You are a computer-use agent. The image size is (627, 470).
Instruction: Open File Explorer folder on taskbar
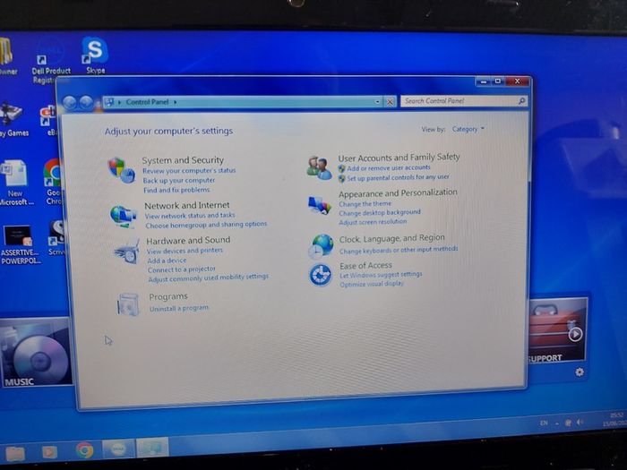tap(15, 454)
